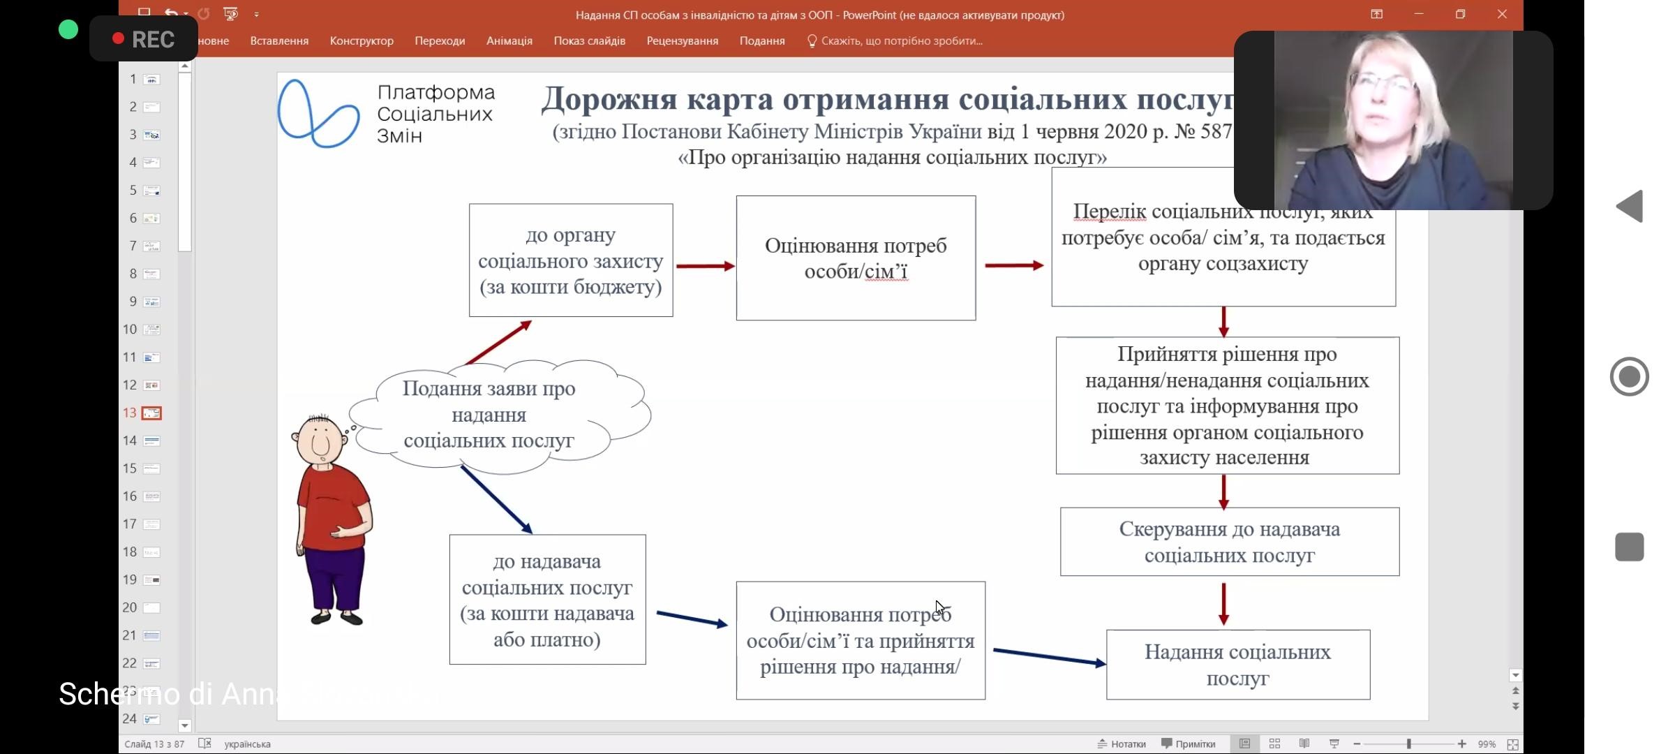Click zoom in plus button

pyautogui.click(x=1461, y=744)
